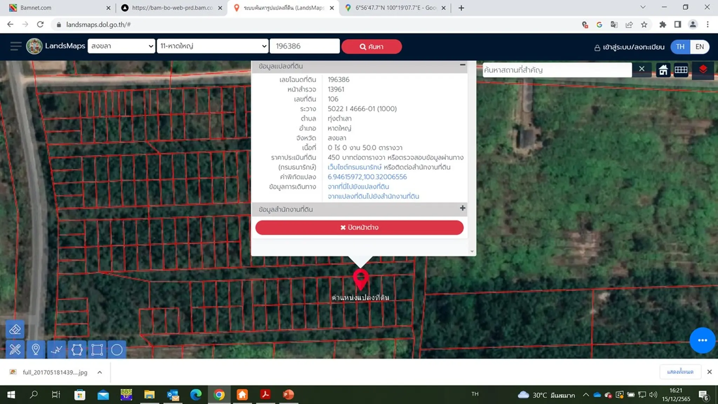
Task: Go back in browser history
Action: 10,24
